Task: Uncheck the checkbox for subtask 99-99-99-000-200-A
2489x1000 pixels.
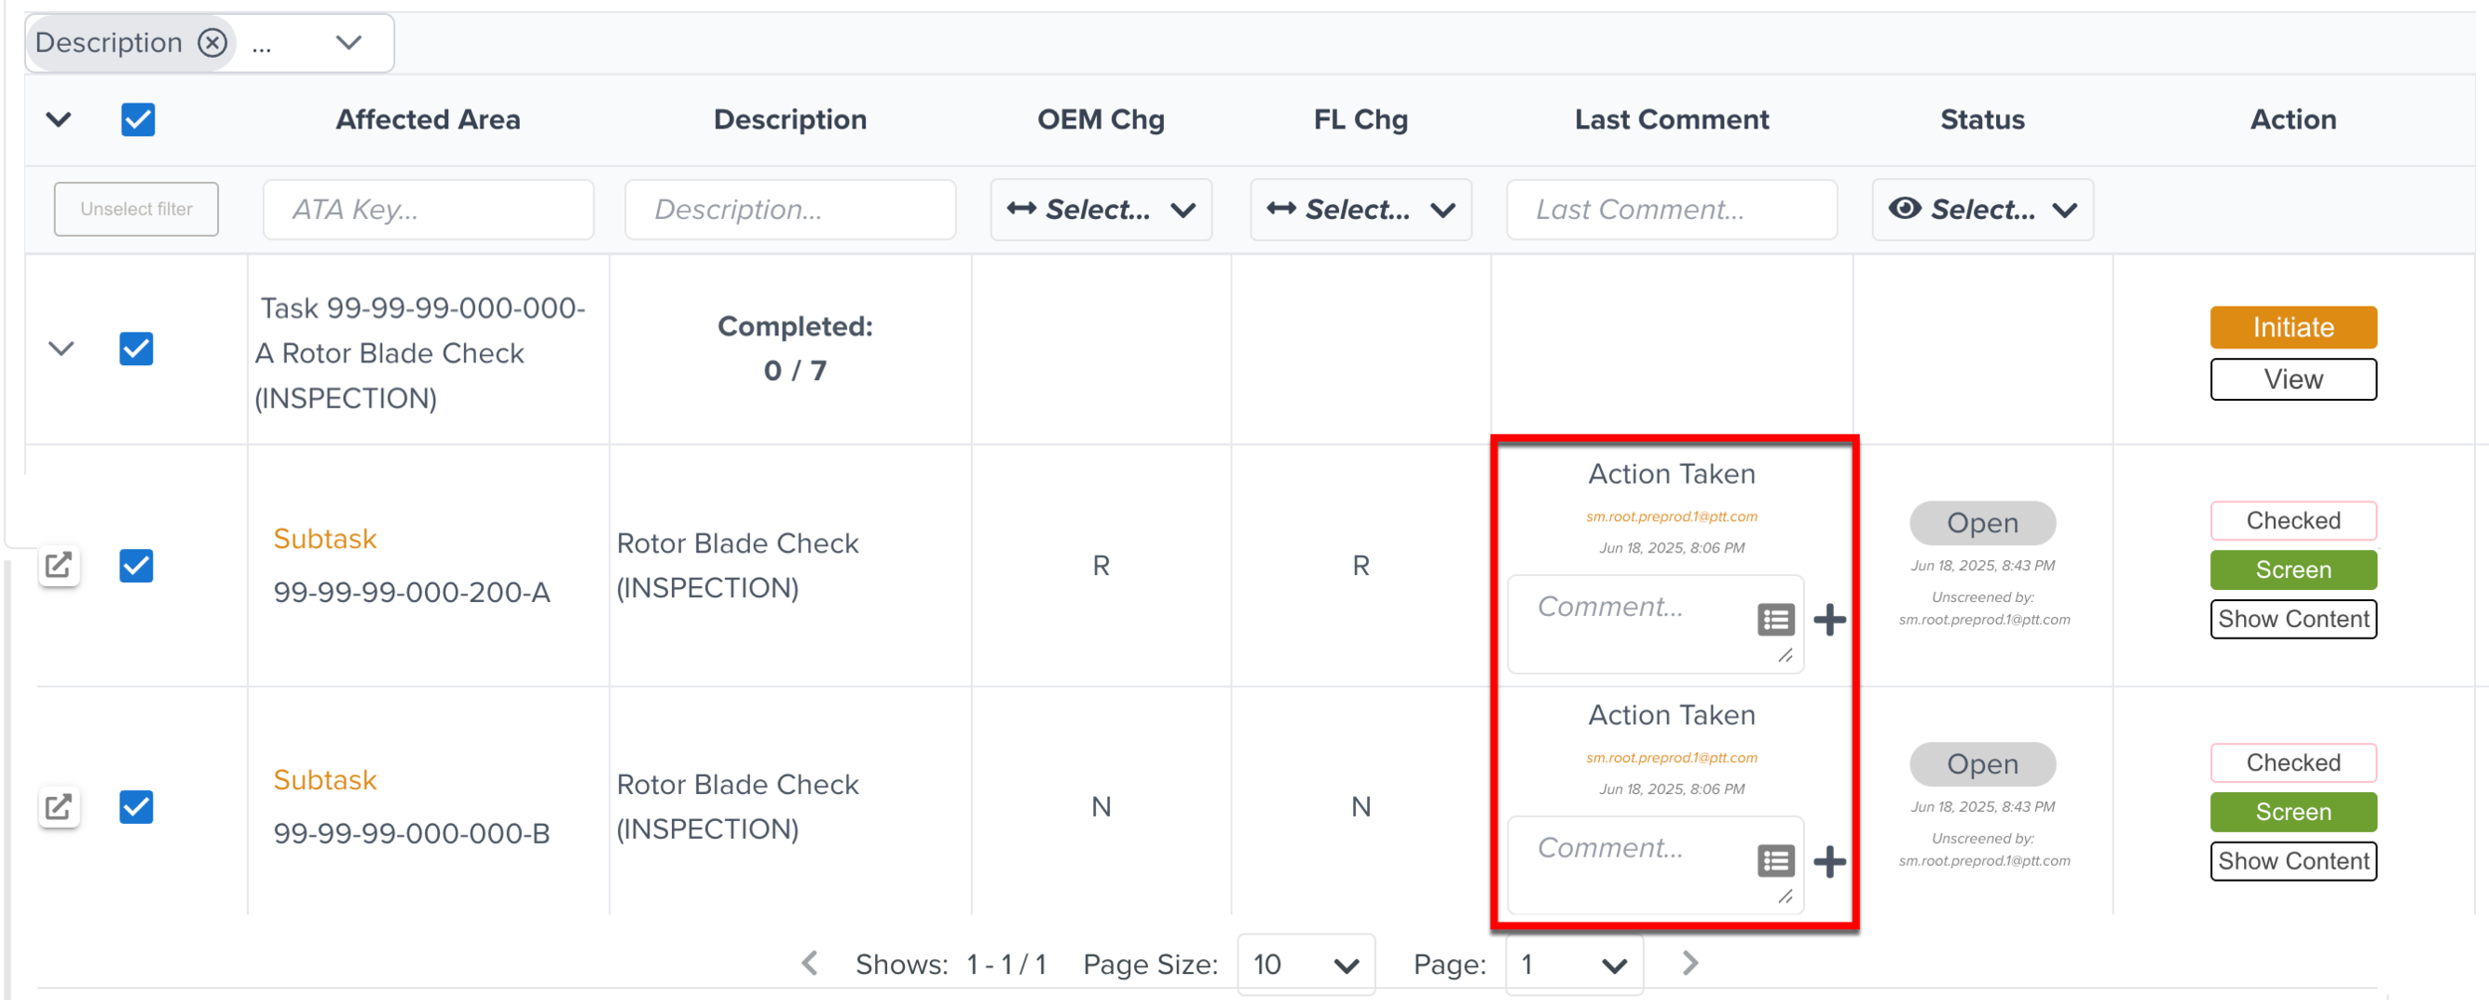Action: pyautogui.click(x=136, y=565)
